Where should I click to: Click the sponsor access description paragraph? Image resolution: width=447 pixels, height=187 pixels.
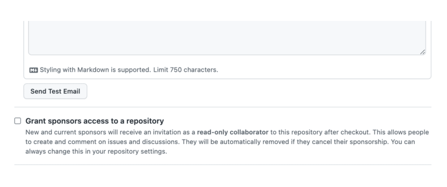pyautogui.click(x=217, y=139)
